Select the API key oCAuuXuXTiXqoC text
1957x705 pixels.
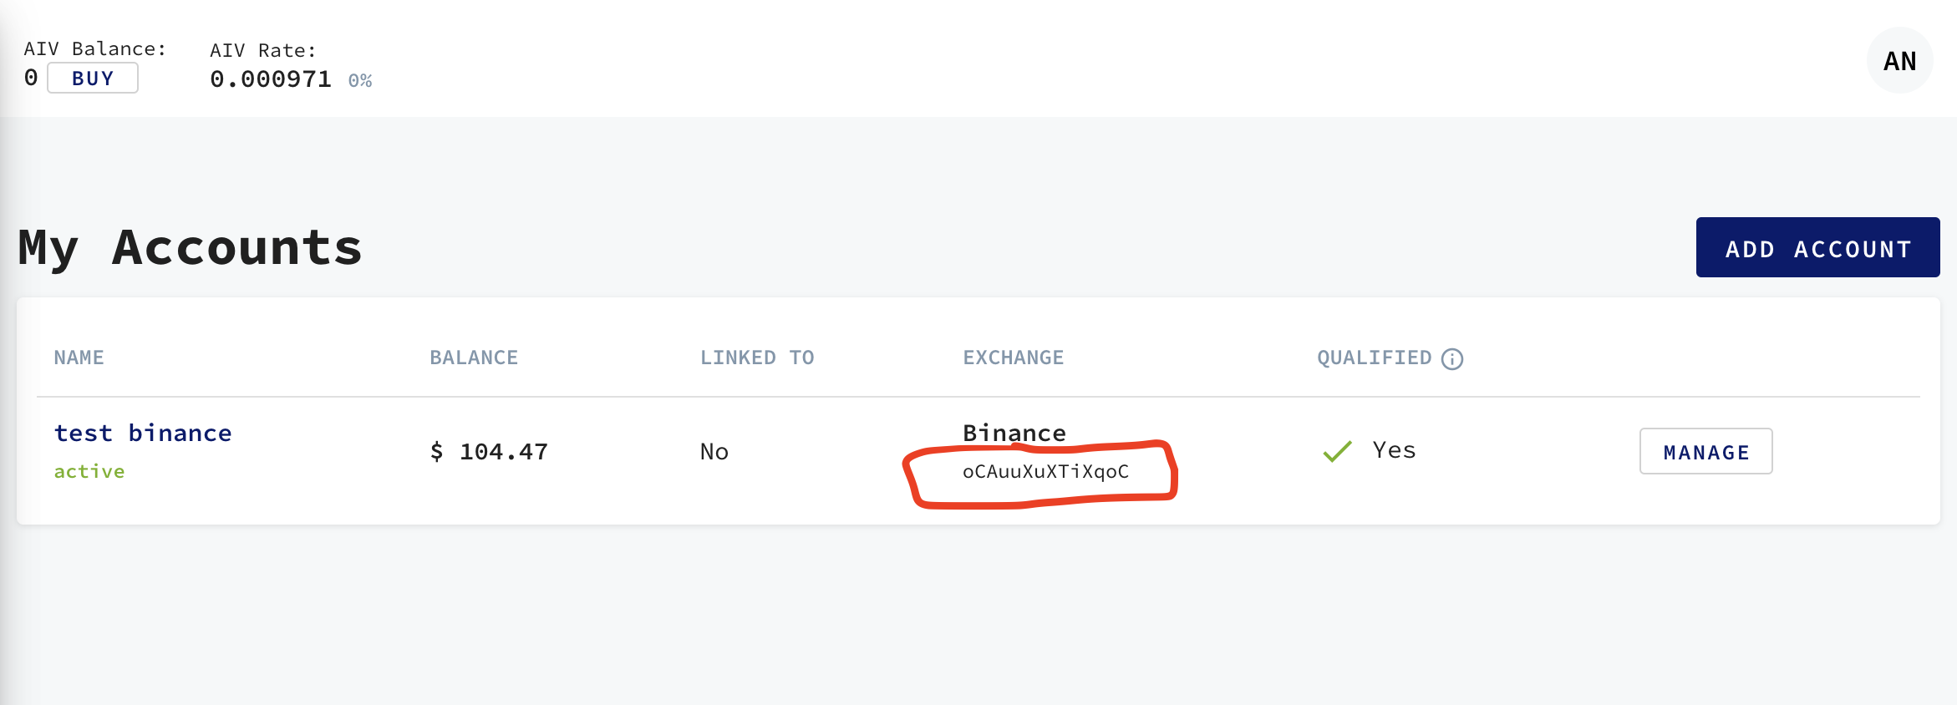click(1045, 471)
